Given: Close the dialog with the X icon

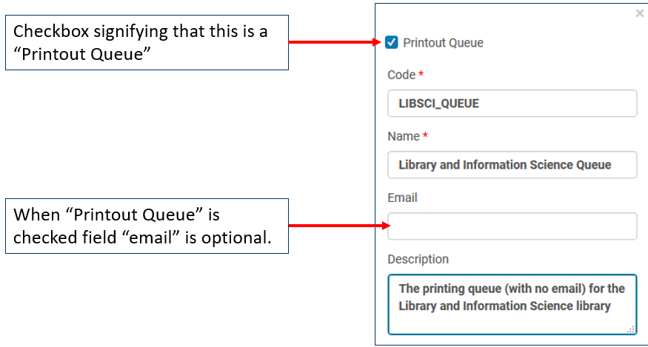Looking at the screenshot, I should 640,13.
